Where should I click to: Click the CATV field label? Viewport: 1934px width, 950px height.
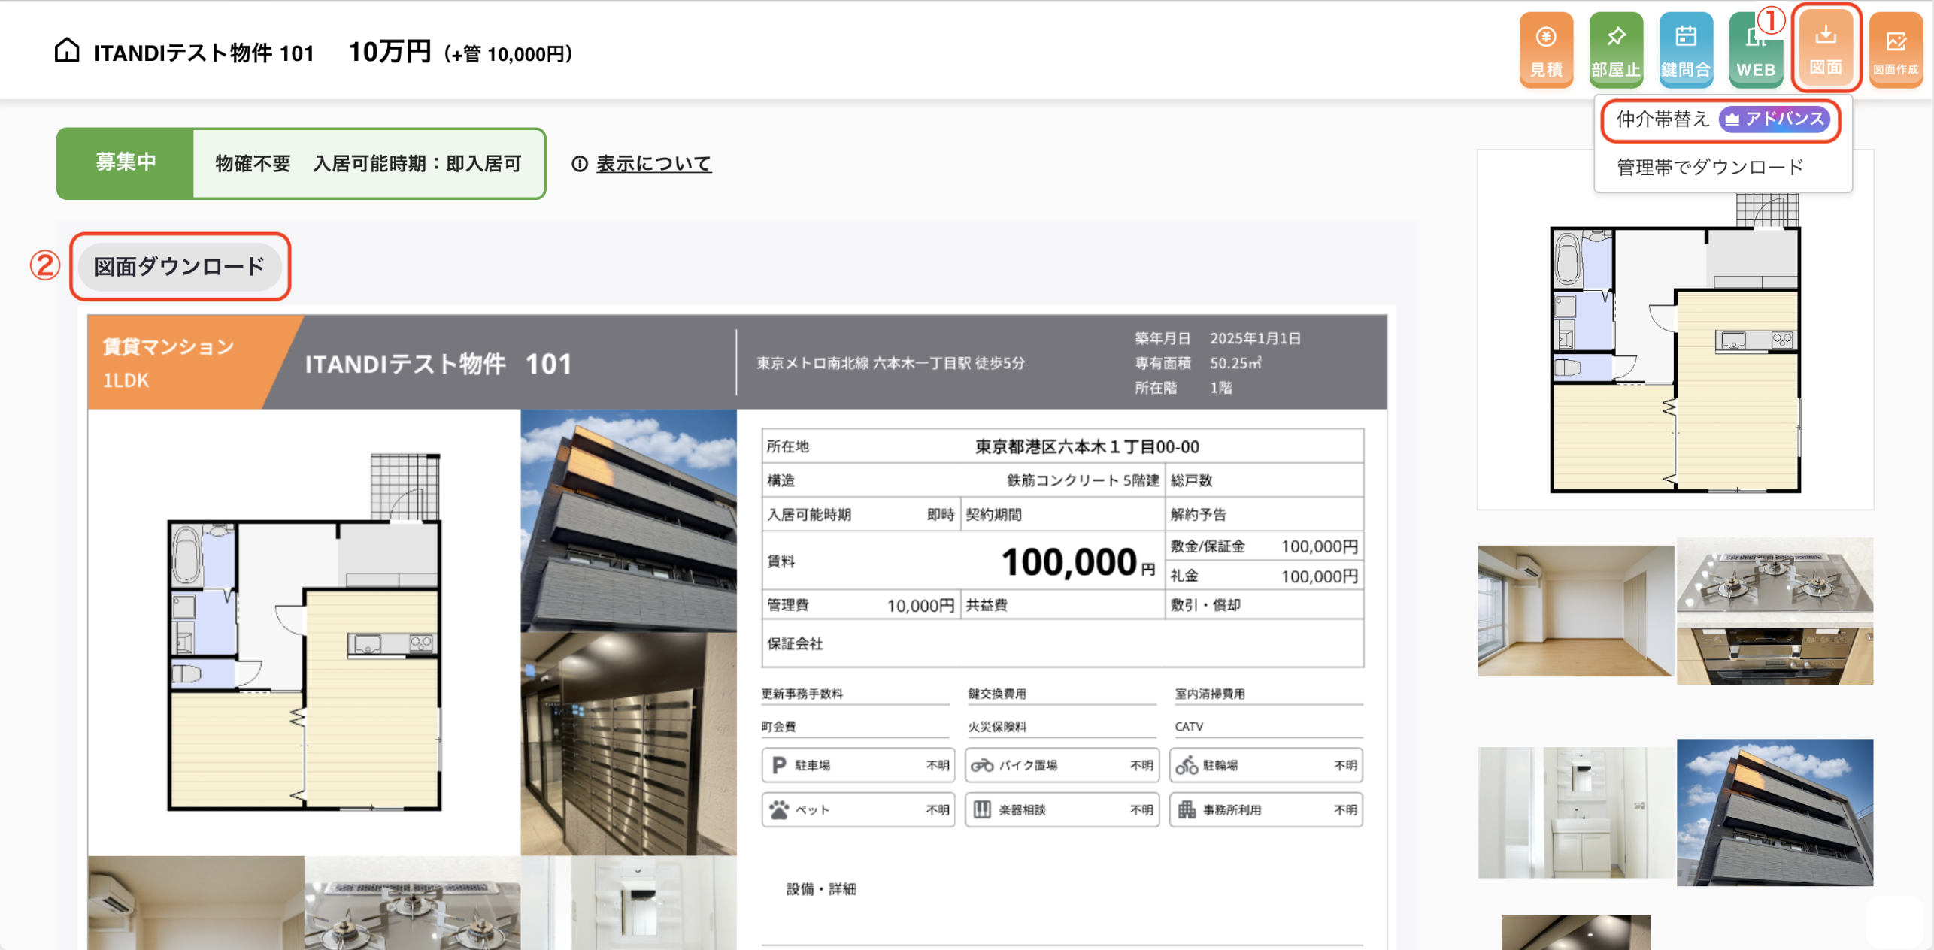1189,726
